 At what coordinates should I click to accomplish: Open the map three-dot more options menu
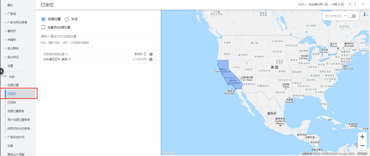pos(364,14)
